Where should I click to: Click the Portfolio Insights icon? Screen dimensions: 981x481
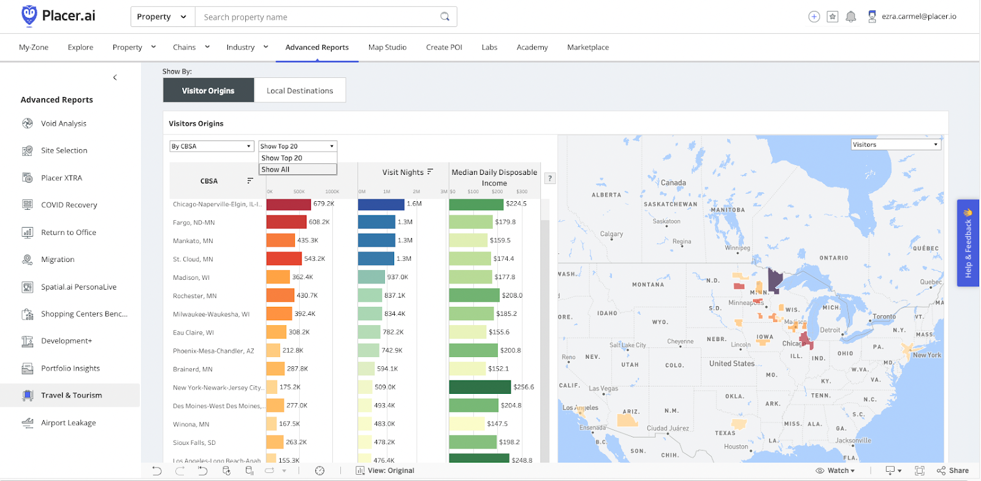point(28,368)
